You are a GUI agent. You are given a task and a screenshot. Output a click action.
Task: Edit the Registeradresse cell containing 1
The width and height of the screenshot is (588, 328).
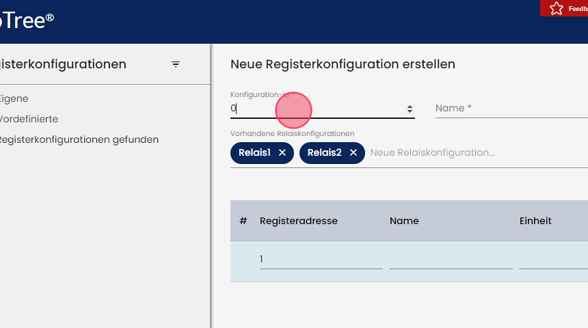[320, 260]
